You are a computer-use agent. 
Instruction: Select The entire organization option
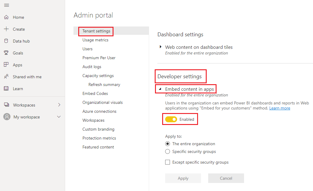click(x=168, y=144)
